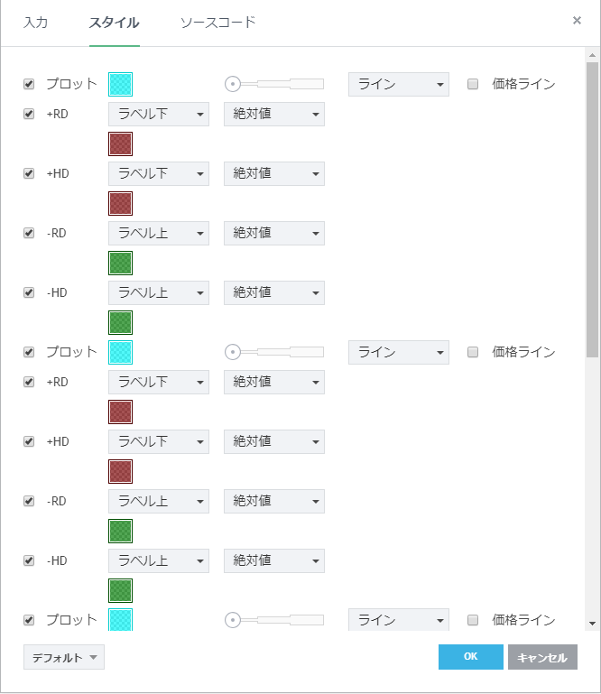The height and width of the screenshot is (694, 601).
Task: Click the green swatch under the topmost -RD
Action: [x=121, y=263]
